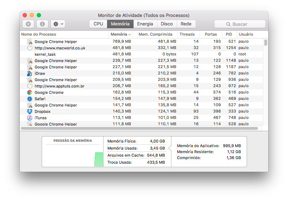Click the Arquivos em Cache 544,8 MB value
Viewport: 288px width, 200px height.
click(x=156, y=155)
